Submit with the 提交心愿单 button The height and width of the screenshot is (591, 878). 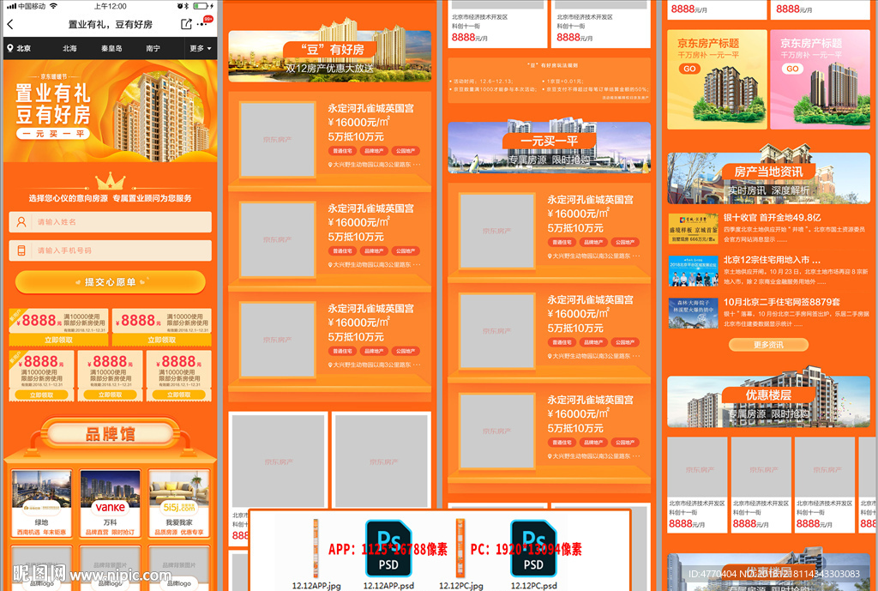point(111,281)
